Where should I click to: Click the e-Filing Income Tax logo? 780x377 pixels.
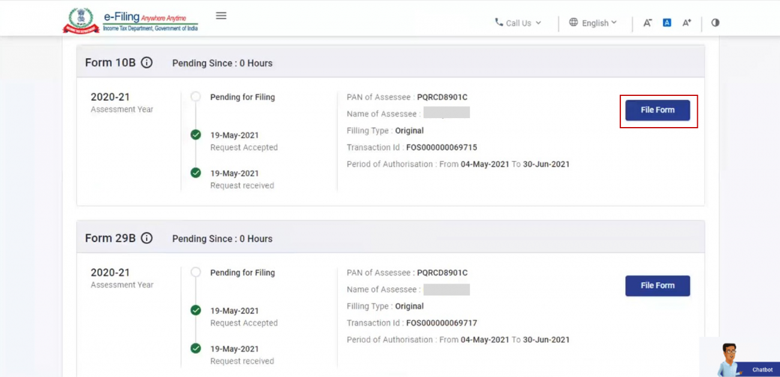(130, 21)
